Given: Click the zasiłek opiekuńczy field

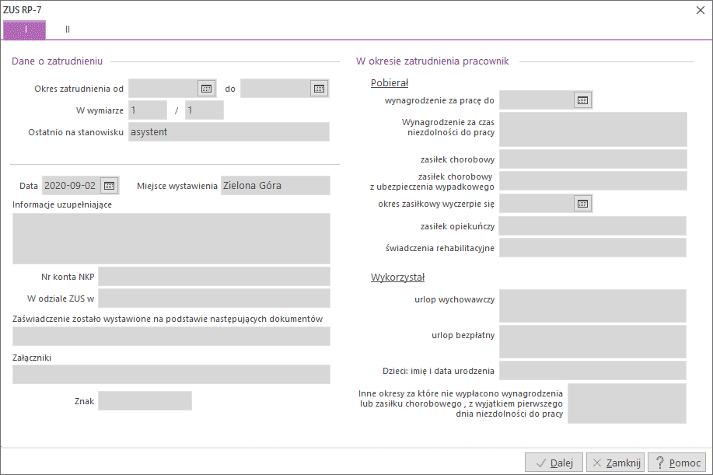Looking at the screenshot, I should pos(592,226).
